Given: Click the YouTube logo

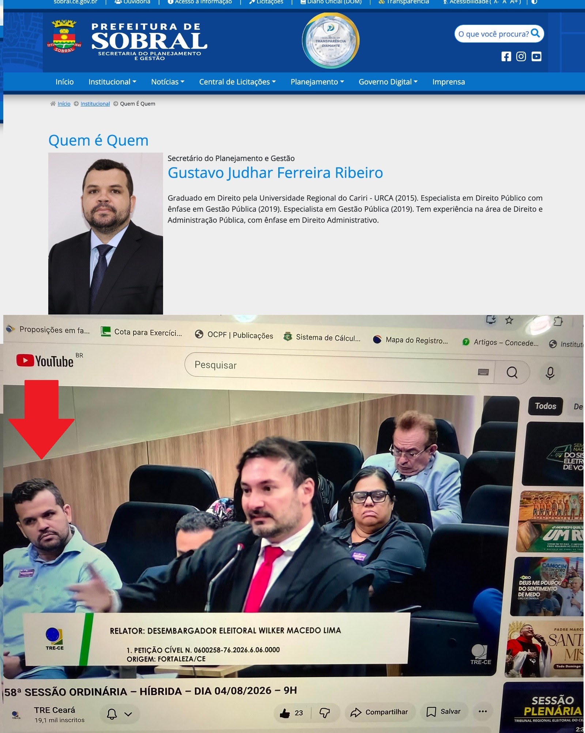Looking at the screenshot, I should click(x=45, y=361).
